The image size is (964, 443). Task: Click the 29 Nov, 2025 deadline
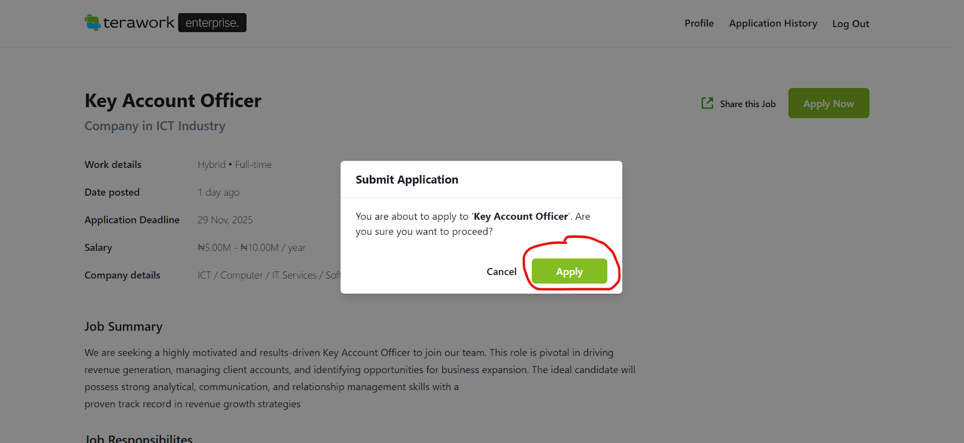pos(225,220)
